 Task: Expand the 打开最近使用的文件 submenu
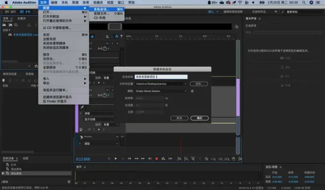tap(64, 21)
